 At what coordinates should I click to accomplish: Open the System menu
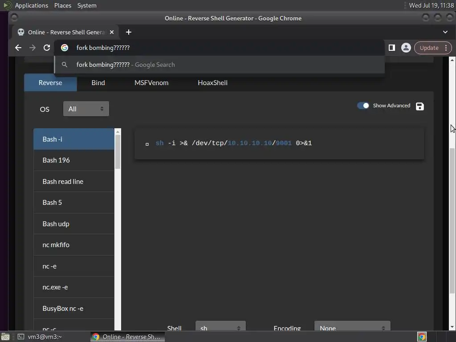(x=87, y=5)
